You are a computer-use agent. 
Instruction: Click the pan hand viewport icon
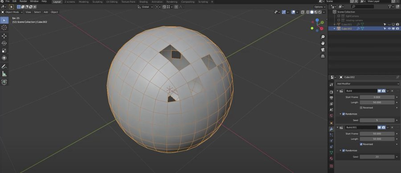[323, 43]
